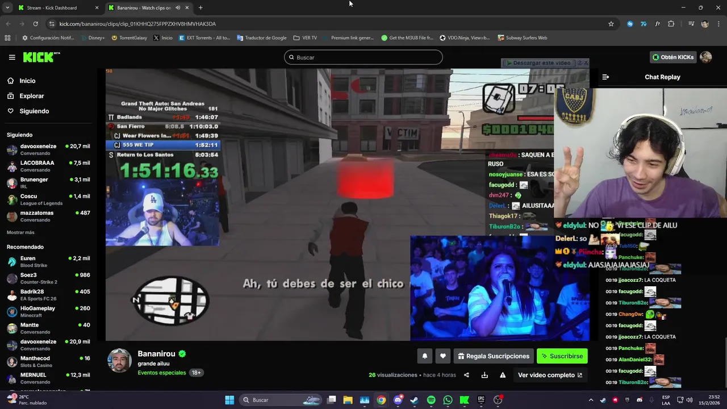Open MERNUEL recommended channel
The height and width of the screenshot is (409, 727).
point(48,378)
